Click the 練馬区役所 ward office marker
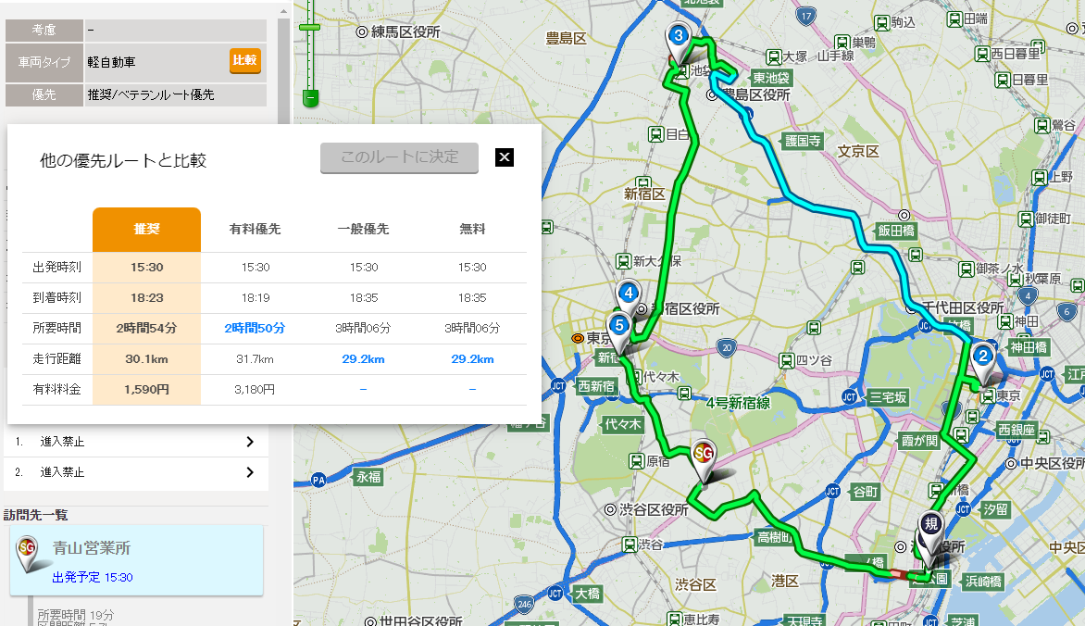Screen dimensions: 1085x626 pyautogui.click(x=362, y=31)
